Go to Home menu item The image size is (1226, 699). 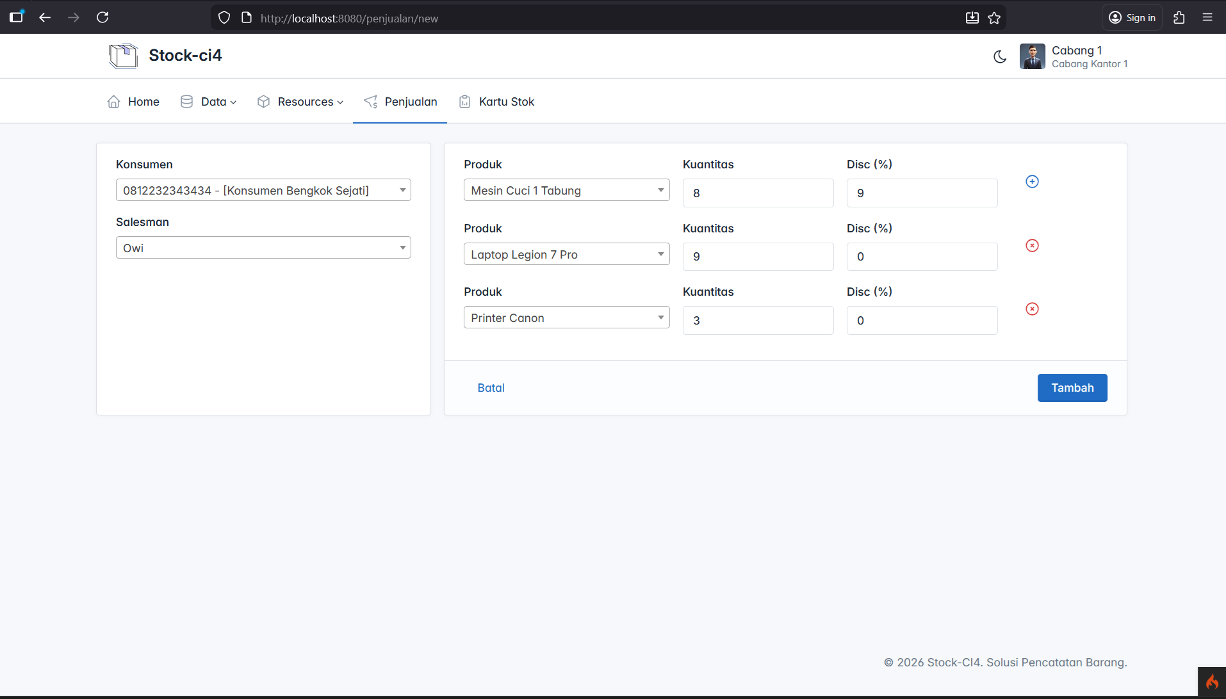pyautogui.click(x=133, y=102)
